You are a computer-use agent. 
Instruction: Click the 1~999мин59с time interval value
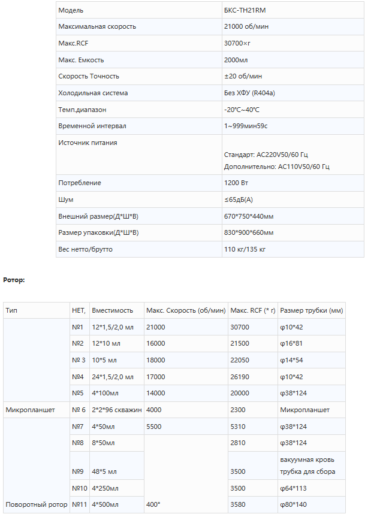(246, 126)
